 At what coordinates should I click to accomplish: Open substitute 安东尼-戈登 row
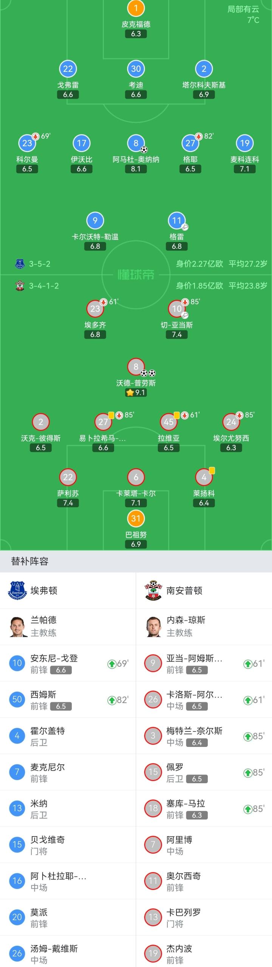(x=68, y=663)
